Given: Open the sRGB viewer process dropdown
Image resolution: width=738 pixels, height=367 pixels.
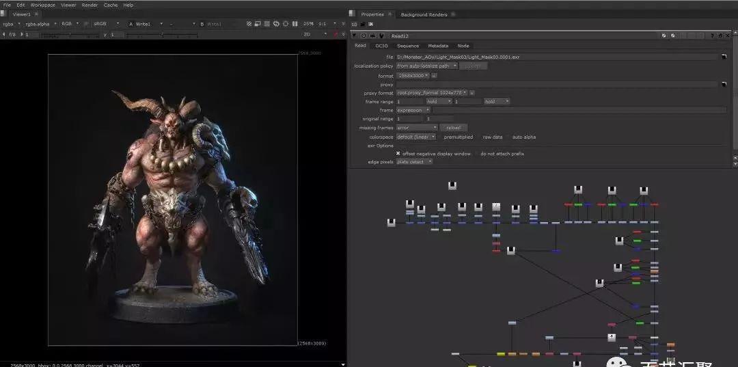Looking at the screenshot, I should tap(107, 24).
